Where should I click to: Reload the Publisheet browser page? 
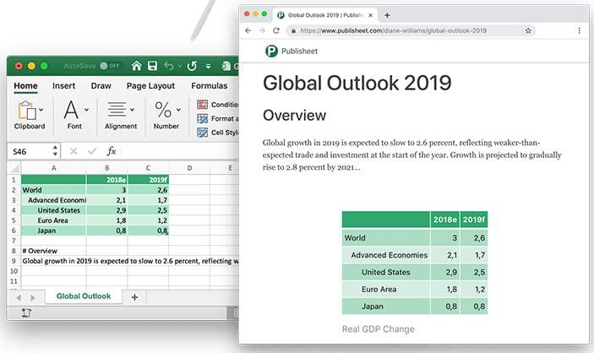[276, 30]
